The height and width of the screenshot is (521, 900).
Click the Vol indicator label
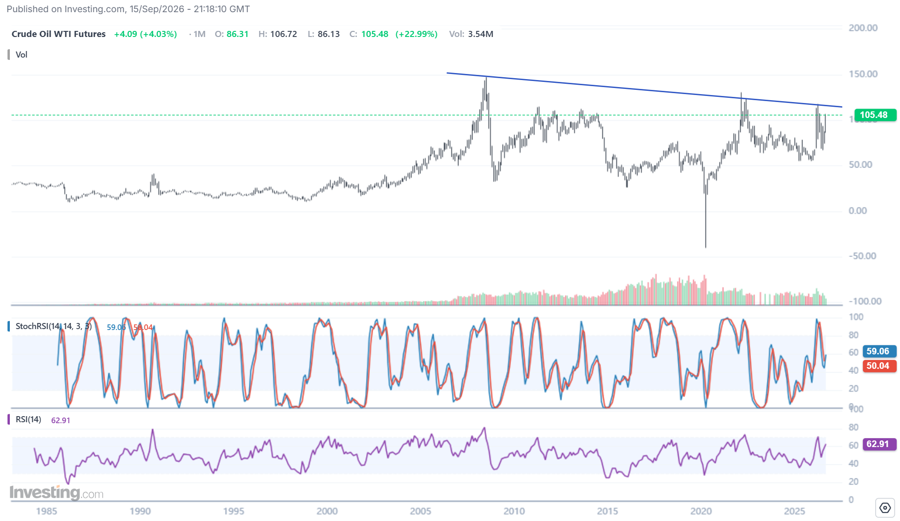22,55
